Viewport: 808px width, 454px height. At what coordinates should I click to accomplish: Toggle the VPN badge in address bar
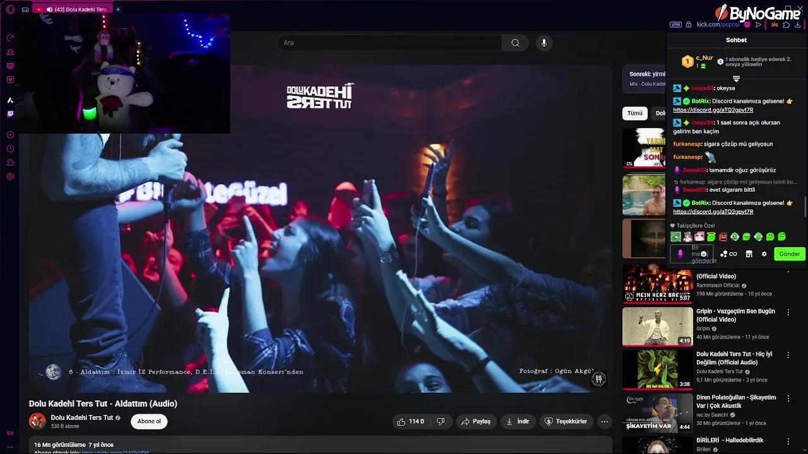tap(675, 25)
